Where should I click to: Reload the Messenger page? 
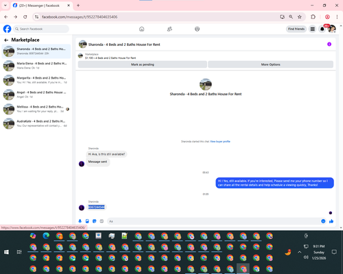[25, 17]
